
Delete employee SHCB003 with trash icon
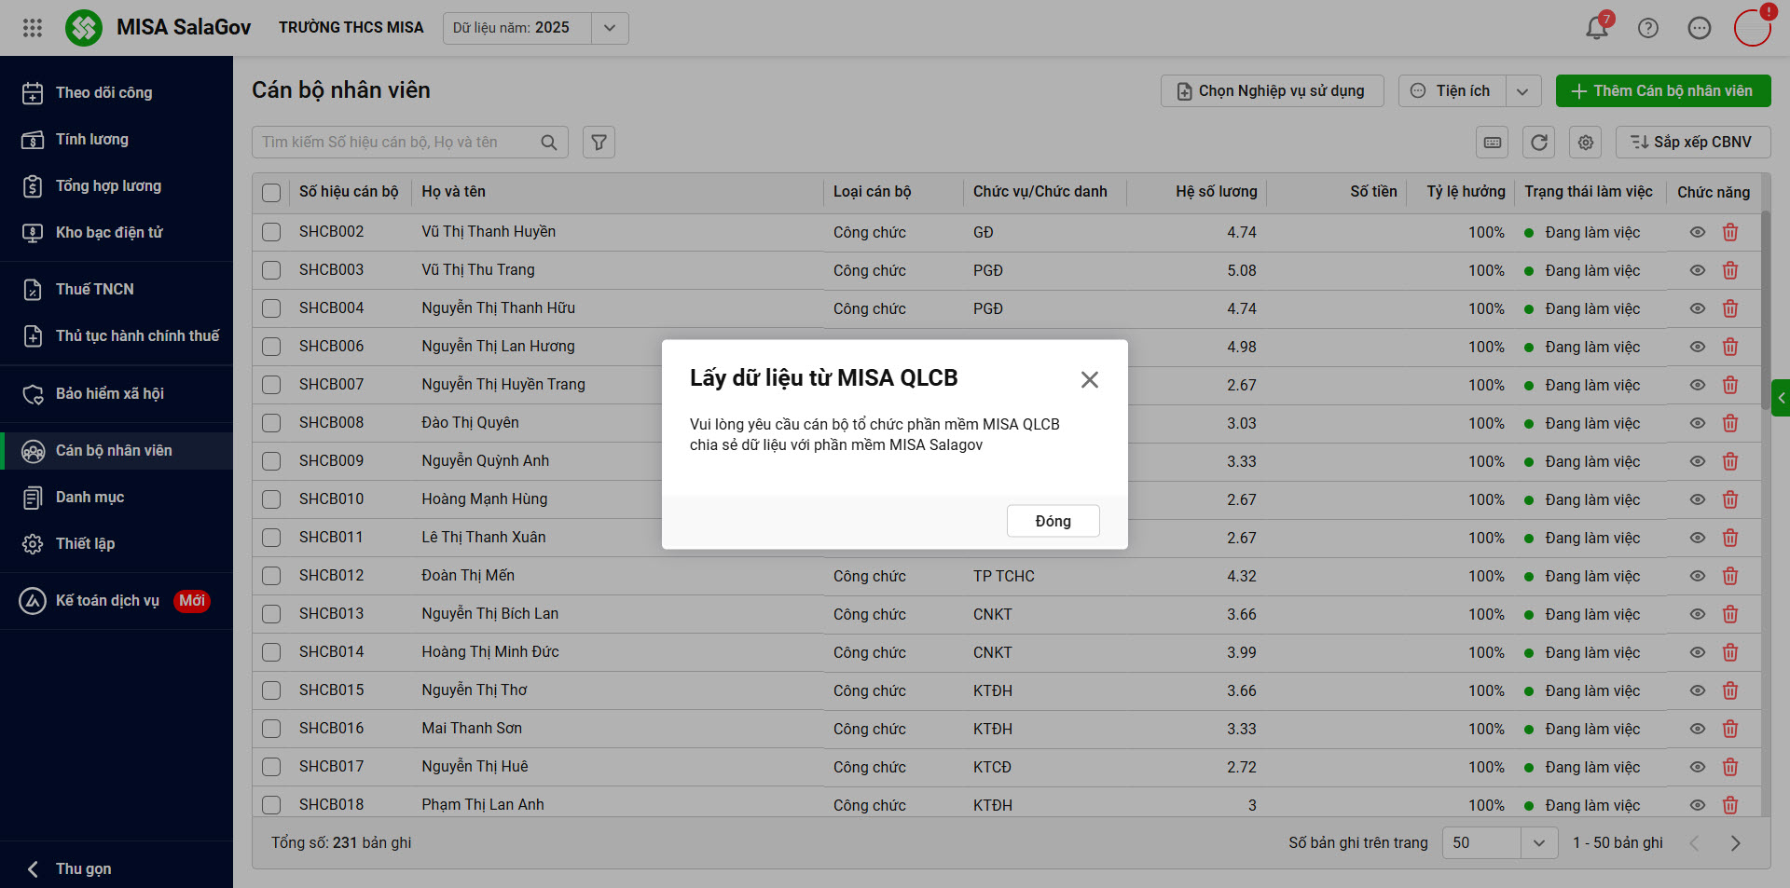tap(1730, 270)
